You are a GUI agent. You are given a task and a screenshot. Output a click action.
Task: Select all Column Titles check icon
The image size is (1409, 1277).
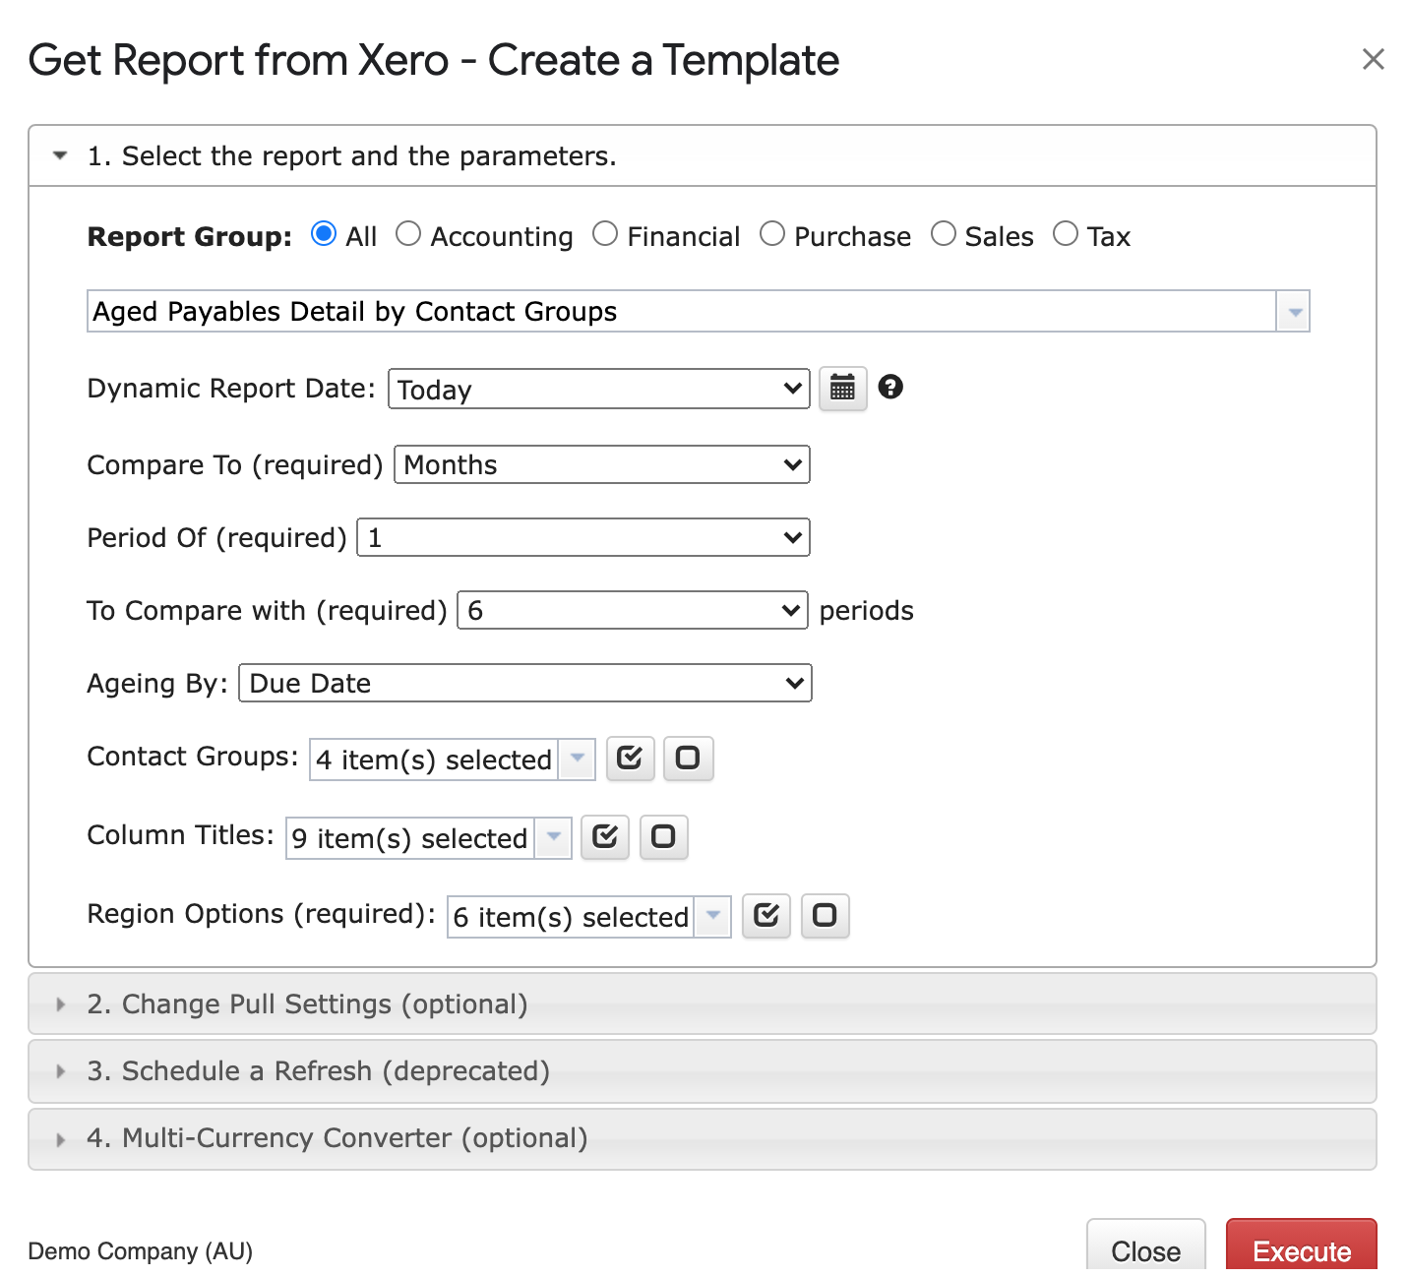604,837
